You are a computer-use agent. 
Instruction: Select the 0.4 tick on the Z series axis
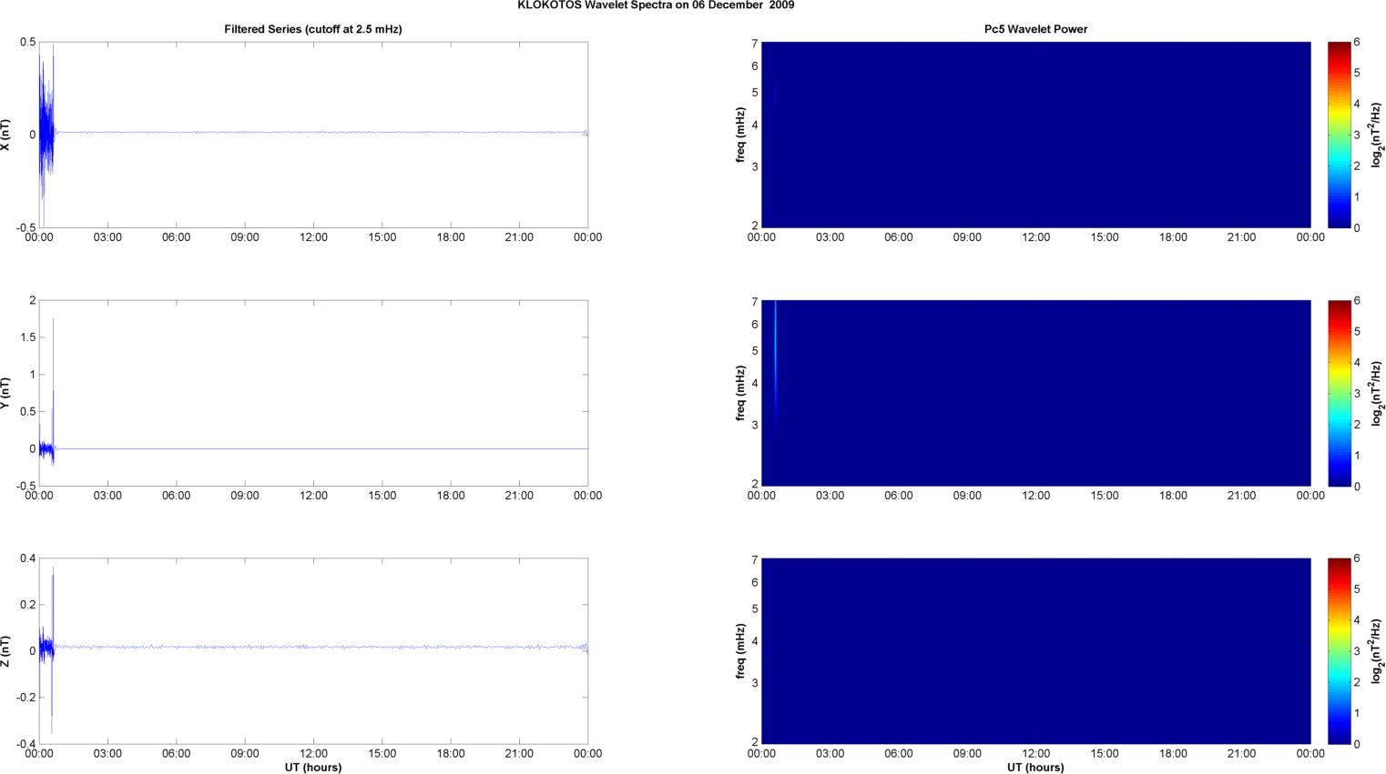click(x=27, y=558)
